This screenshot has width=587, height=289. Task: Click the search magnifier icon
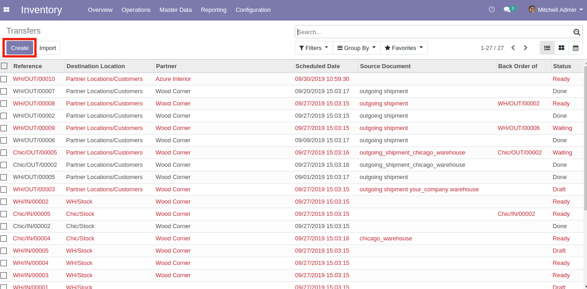point(577,32)
